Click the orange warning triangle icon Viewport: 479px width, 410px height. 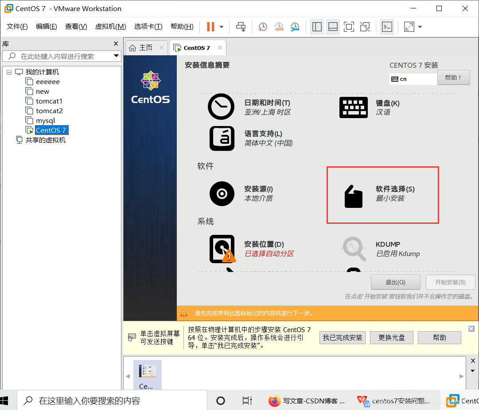pos(184,313)
